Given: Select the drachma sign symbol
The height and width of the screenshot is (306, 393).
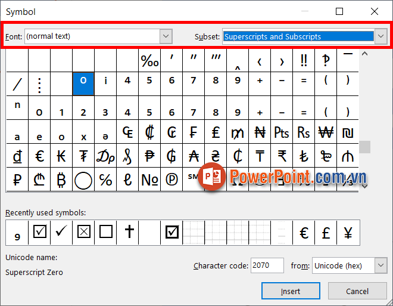Looking at the screenshot, I should pos(105,155).
